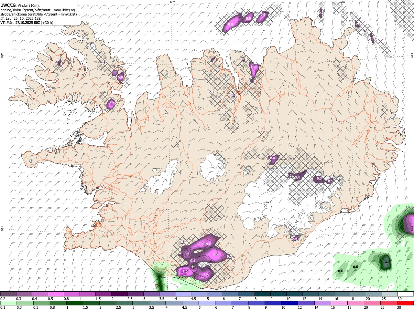
Task: Click the white 30 swatch ending upper scale
Action: click(405, 294)
